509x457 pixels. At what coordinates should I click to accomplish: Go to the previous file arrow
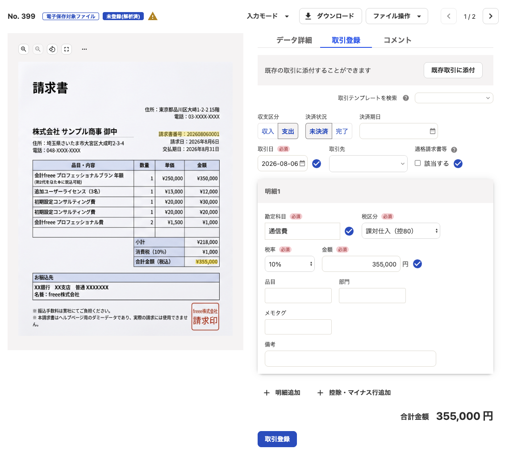tap(448, 16)
